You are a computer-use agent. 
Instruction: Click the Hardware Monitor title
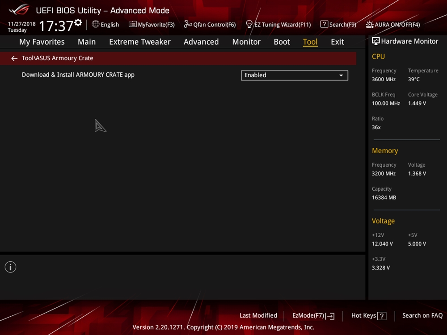(409, 41)
